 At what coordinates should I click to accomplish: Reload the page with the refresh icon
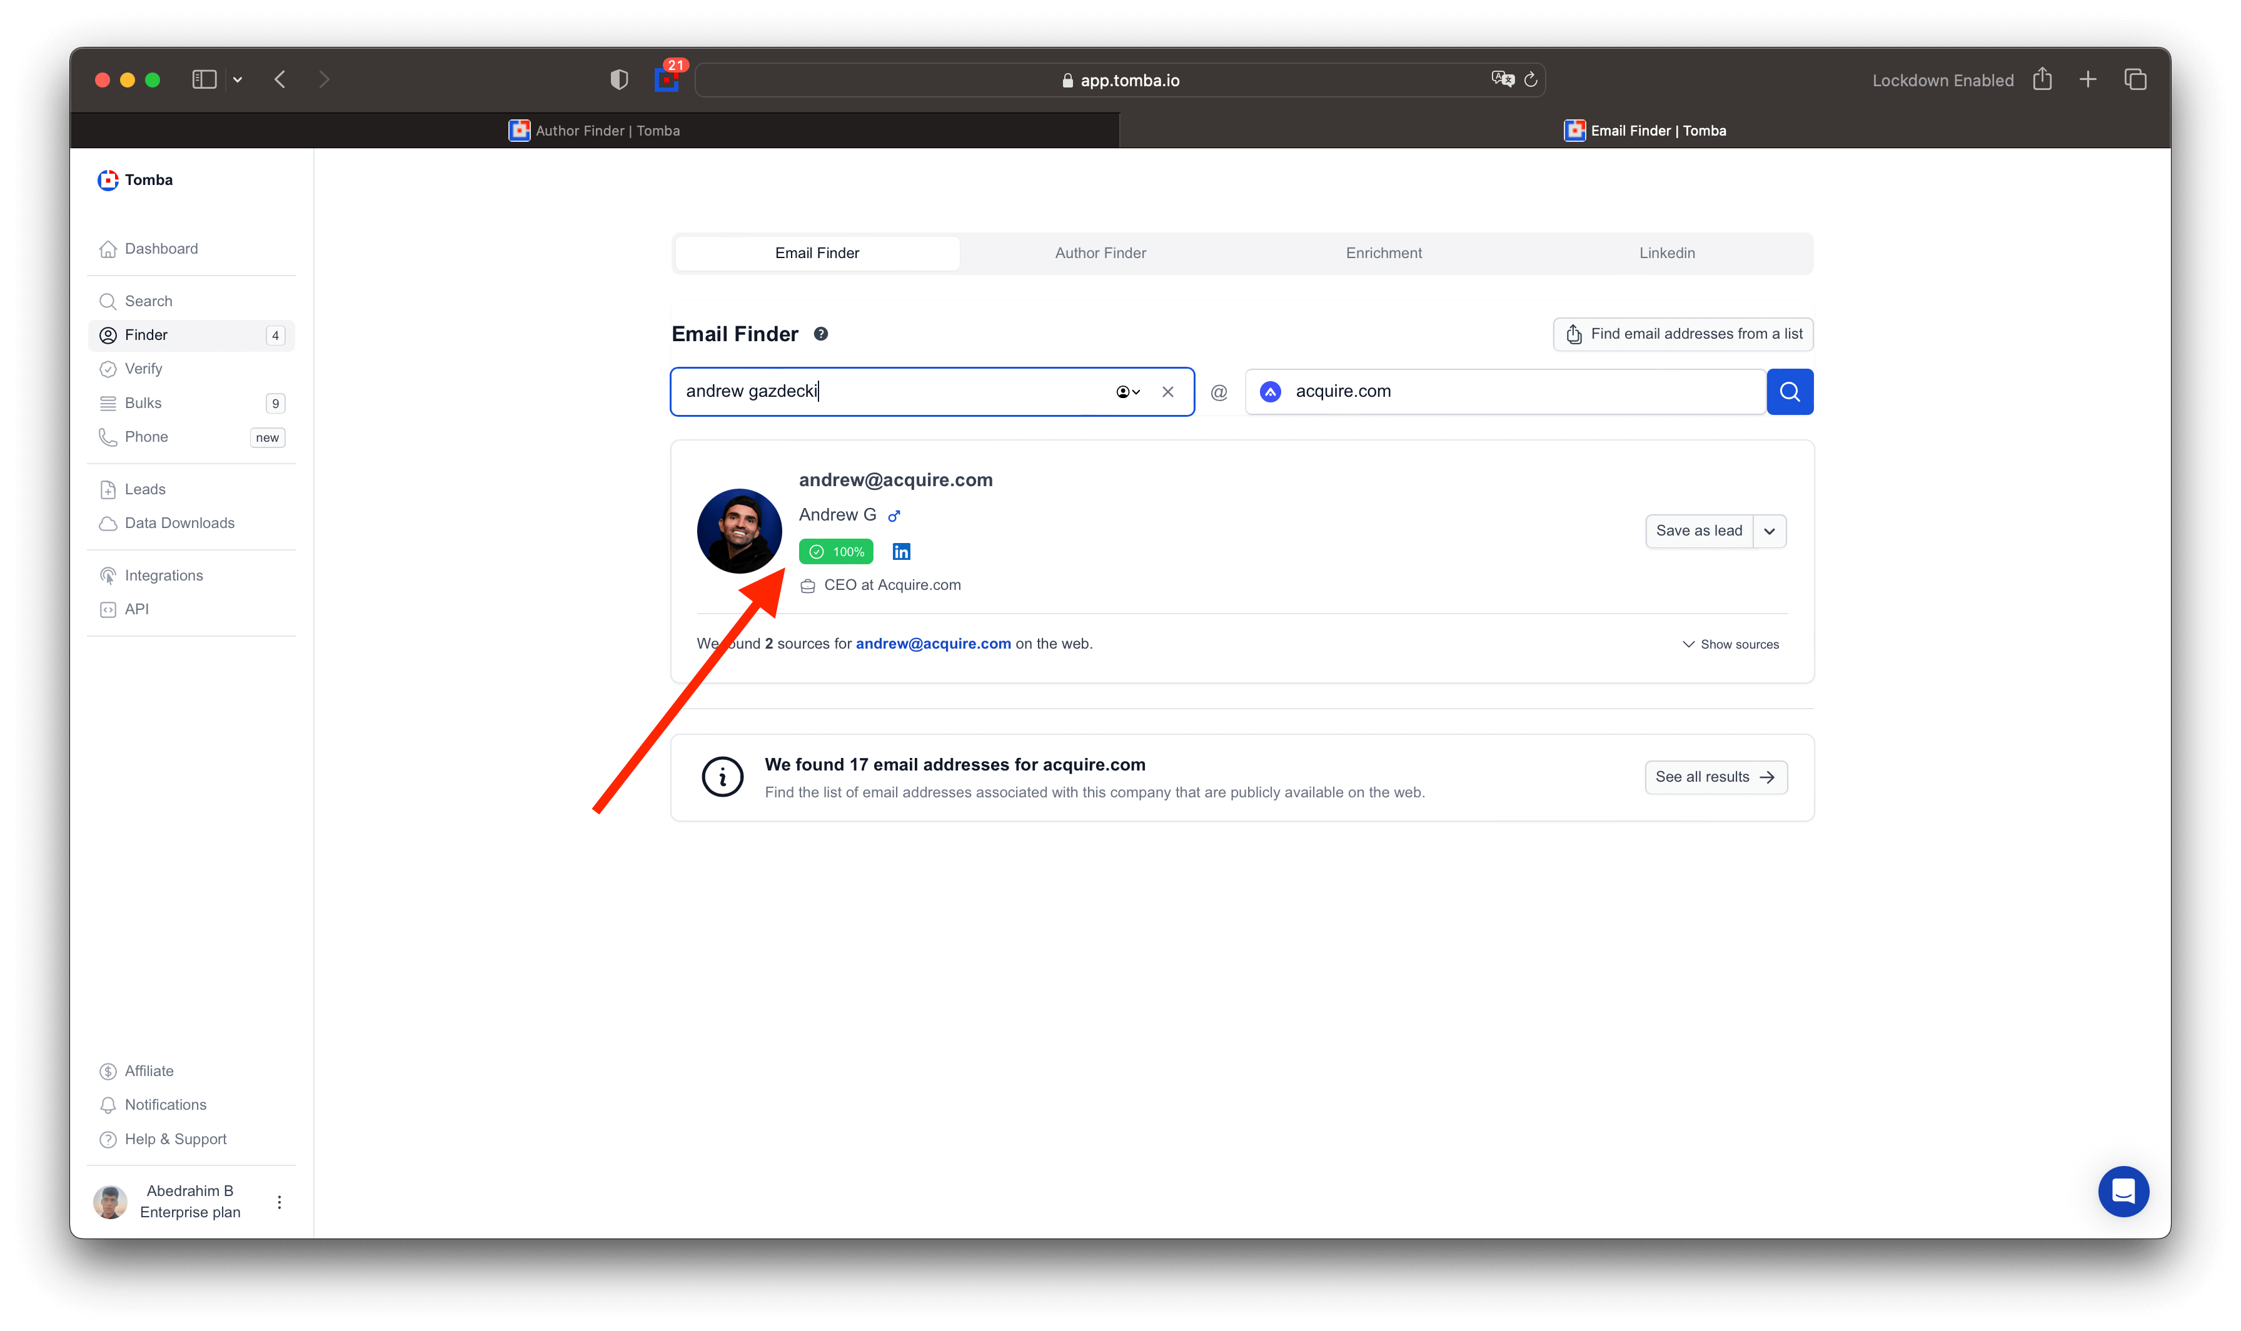click(1530, 80)
